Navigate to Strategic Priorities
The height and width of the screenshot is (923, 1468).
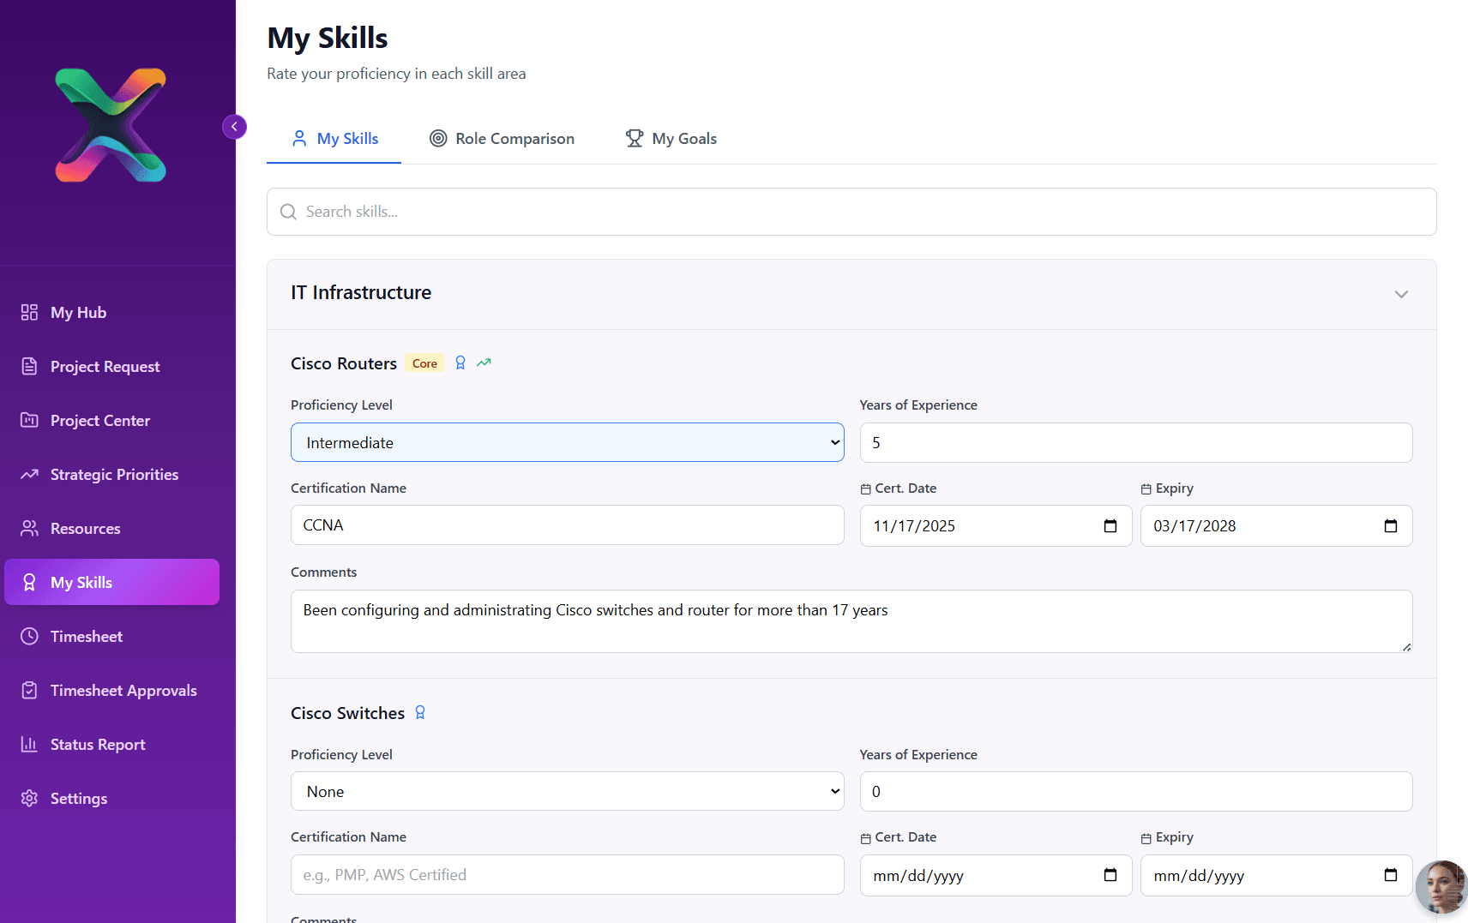[x=111, y=475]
